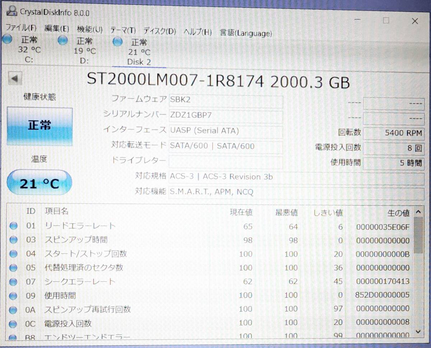
Task: Click the raw value 000000170413
Action: 383,282
